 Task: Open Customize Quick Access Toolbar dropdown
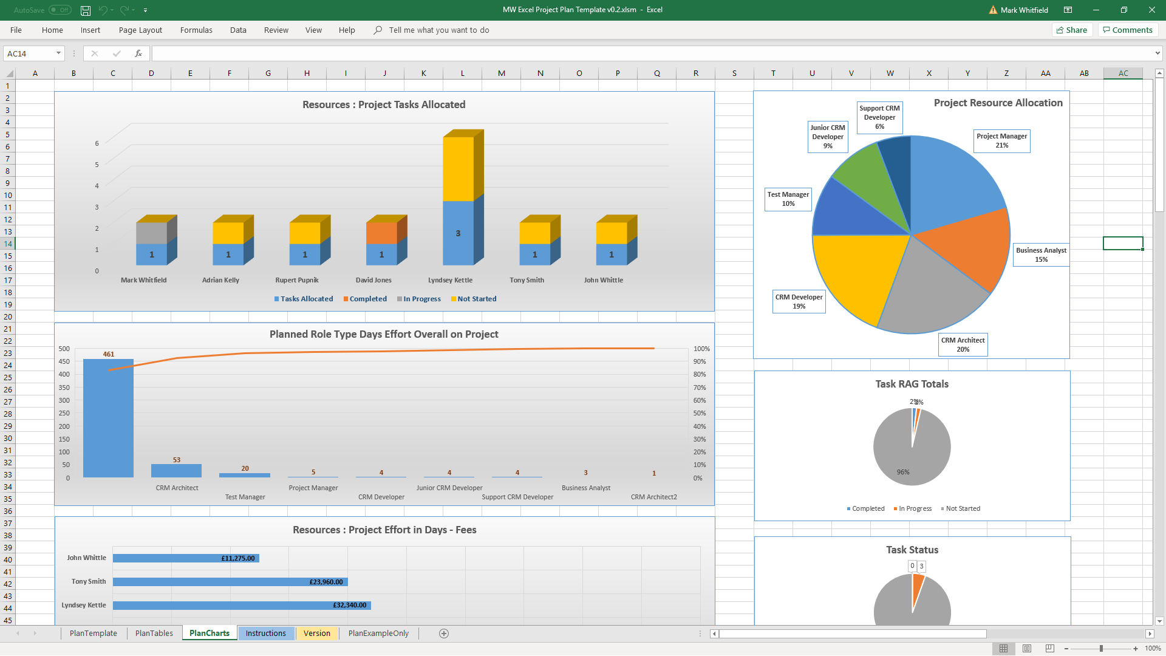tap(146, 10)
